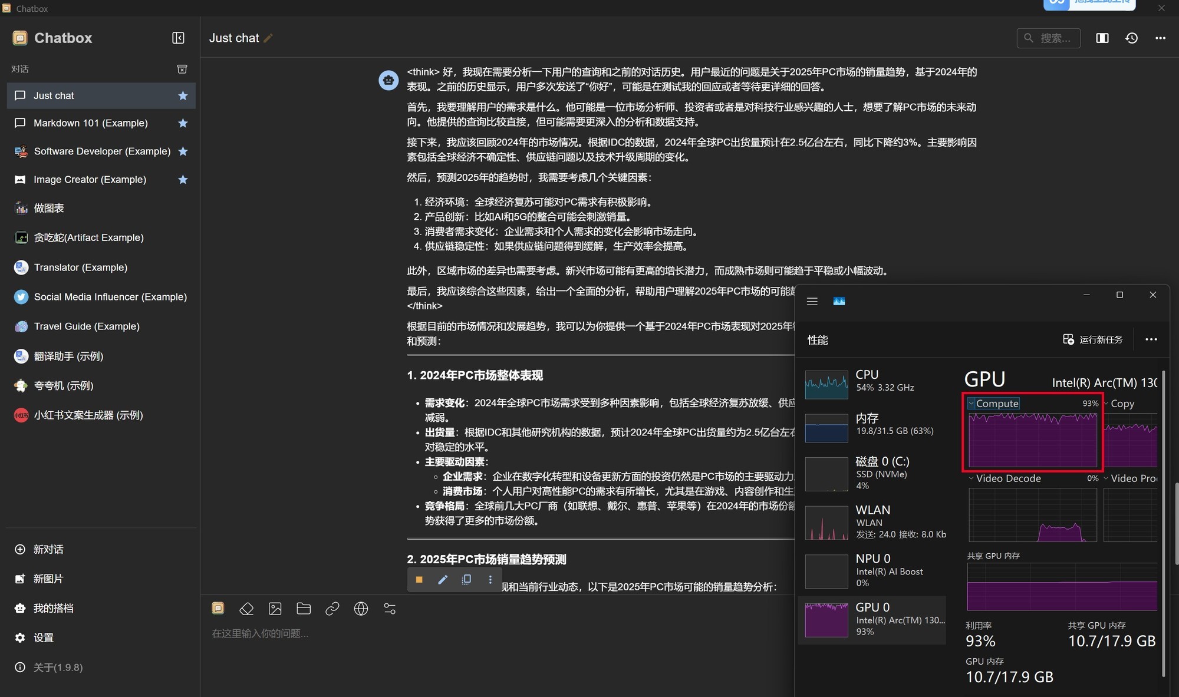Open the Compute engine dropdown in Task Manager
This screenshot has width=1179, height=697.
pos(971,403)
